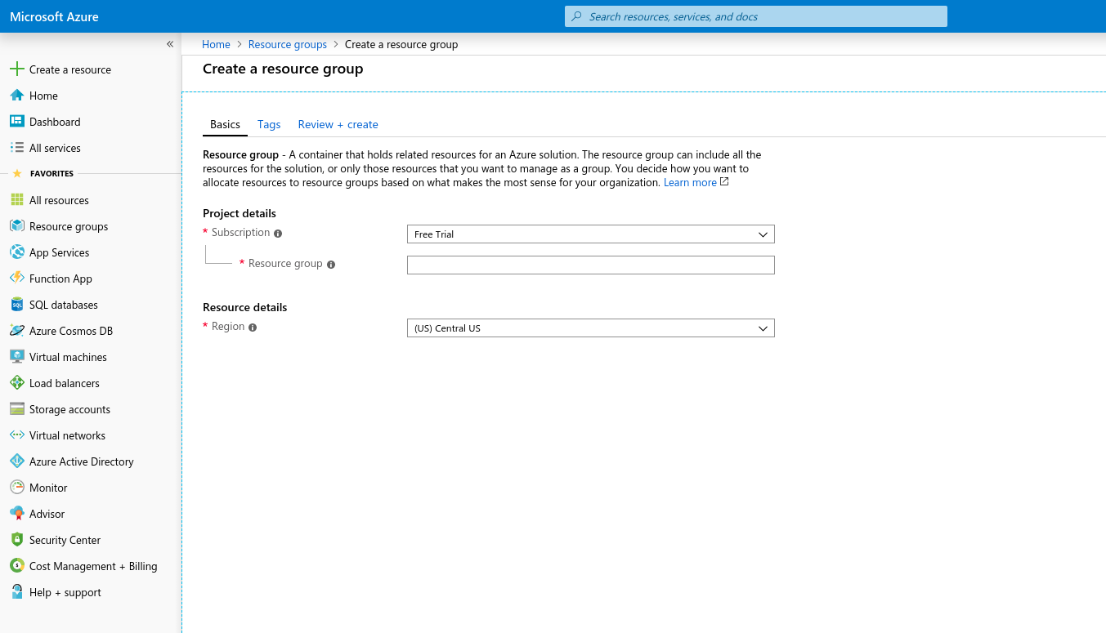Switch to the Tags tab
This screenshot has height=633, width=1106.
(x=269, y=125)
